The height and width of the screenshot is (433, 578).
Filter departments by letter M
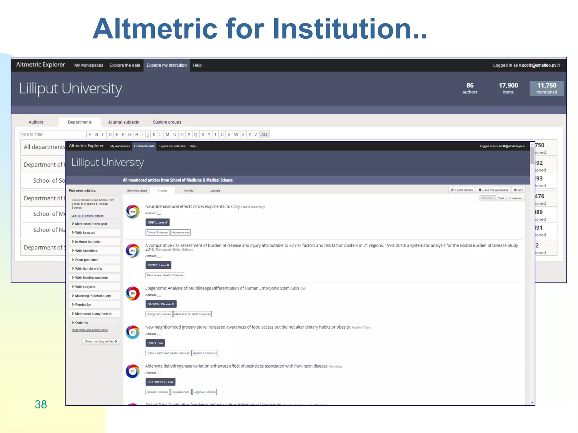pyautogui.click(x=167, y=134)
